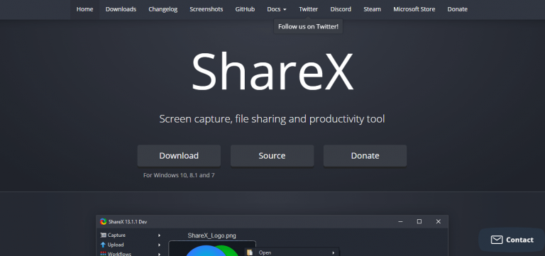Open the Changelog page
Screen dimensions: 545x256
163,9
